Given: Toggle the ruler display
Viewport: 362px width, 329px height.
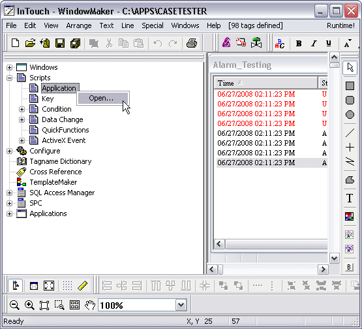Looking at the screenshot, I should [x=82, y=285].
